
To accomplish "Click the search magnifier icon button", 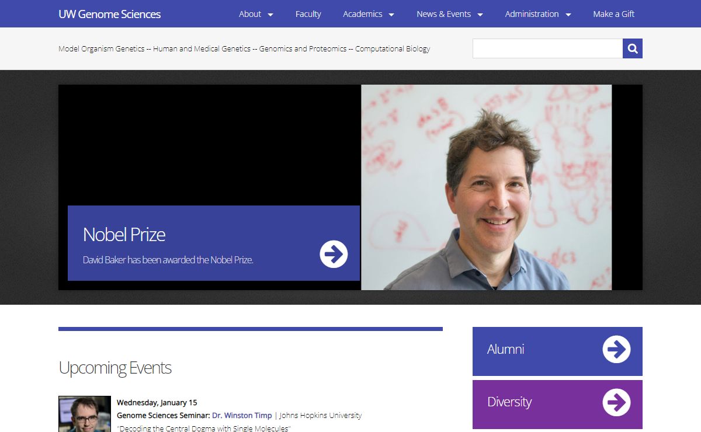I will pyautogui.click(x=633, y=48).
